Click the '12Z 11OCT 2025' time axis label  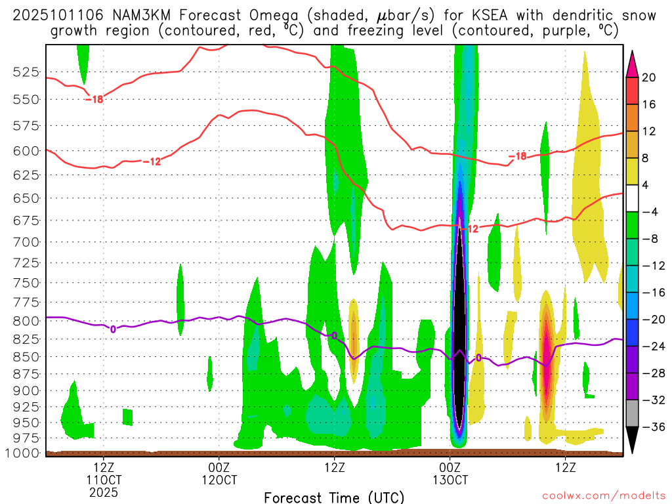104,480
